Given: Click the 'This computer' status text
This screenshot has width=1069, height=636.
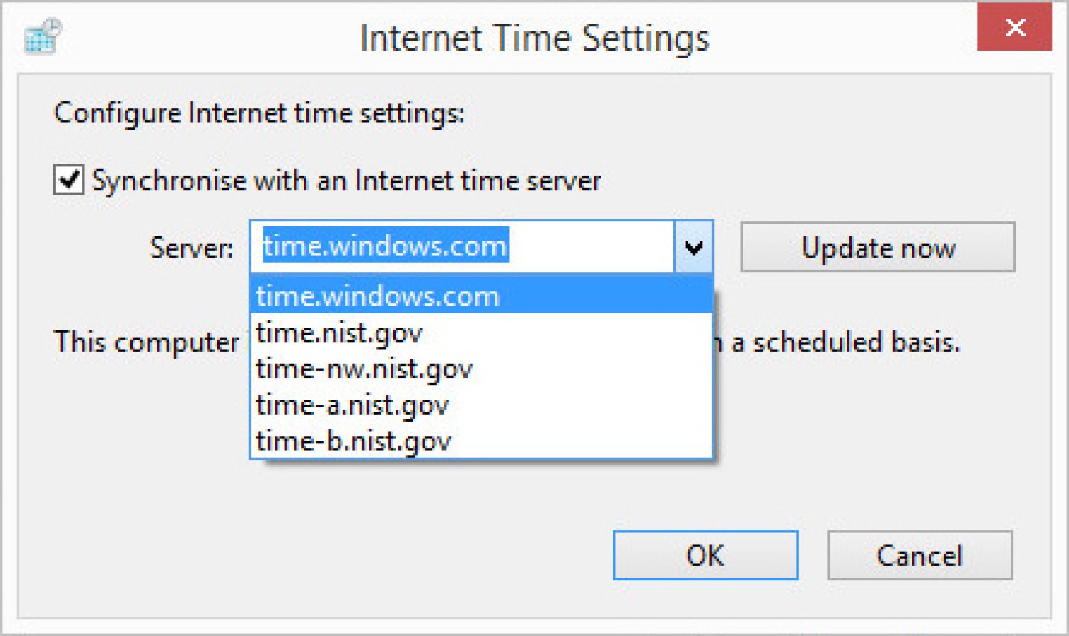Looking at the screenshot, I should coord(147,342).
